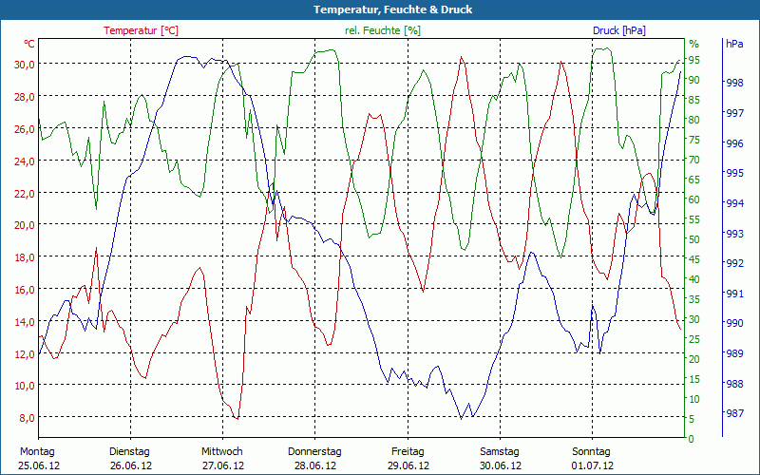The height and width of the screenshot is (475, 760).
Task: Click the green '%' axis unit label
Action: (x=694, y=44)
